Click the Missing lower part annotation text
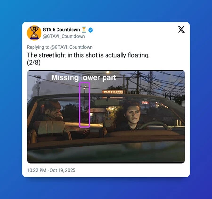 click(84, 77)
